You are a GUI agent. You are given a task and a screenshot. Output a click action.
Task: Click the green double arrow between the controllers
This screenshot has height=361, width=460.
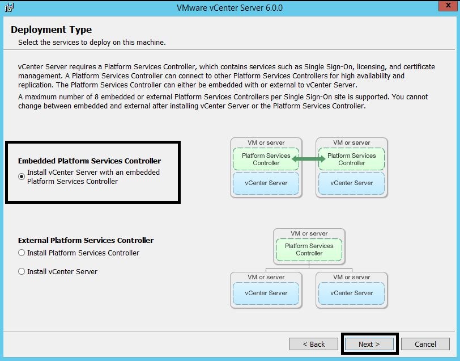pyautogui.click(x=309, y=159)
